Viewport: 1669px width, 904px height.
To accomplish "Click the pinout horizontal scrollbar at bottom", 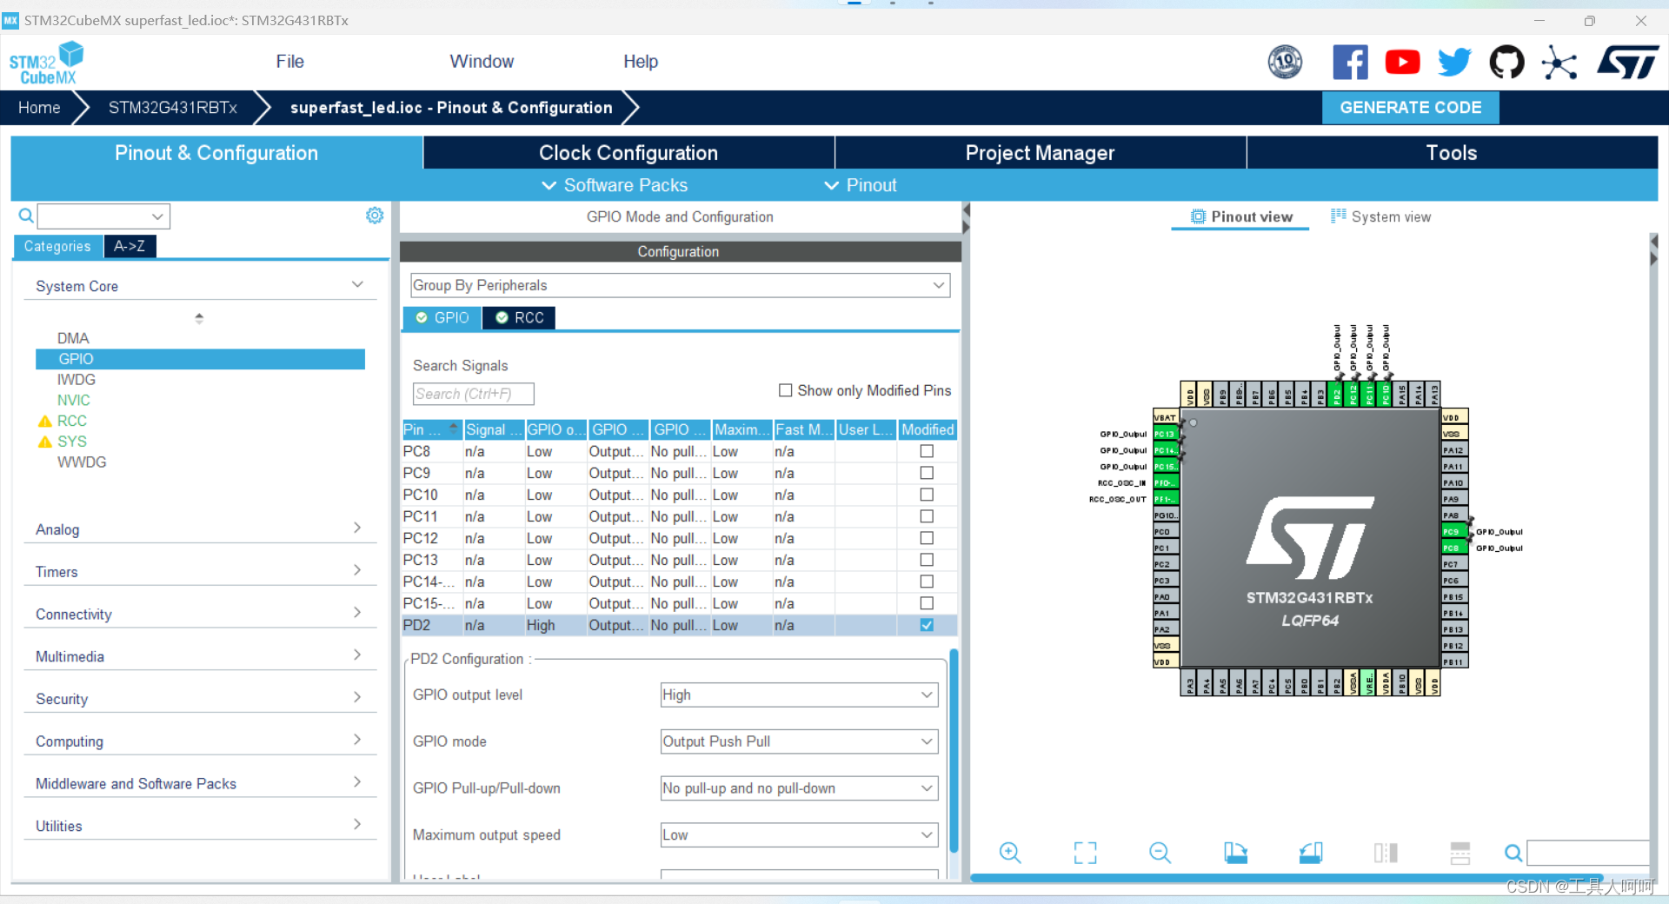I will (x=1287, y=878).
